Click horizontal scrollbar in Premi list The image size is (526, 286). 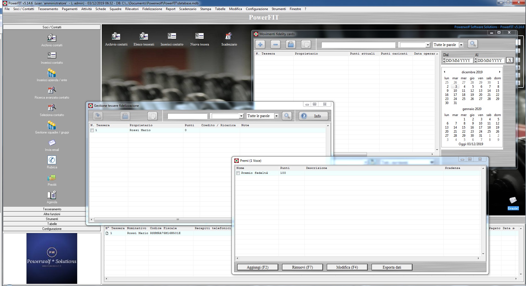[x=358, y=258]
